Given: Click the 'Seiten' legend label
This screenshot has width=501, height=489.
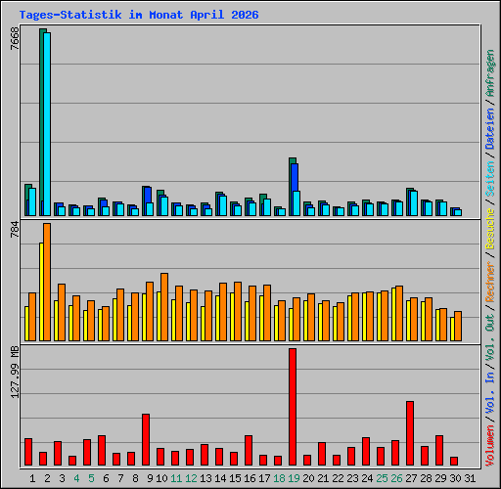Looking at the screenshot, I should [x=490, y=179].
